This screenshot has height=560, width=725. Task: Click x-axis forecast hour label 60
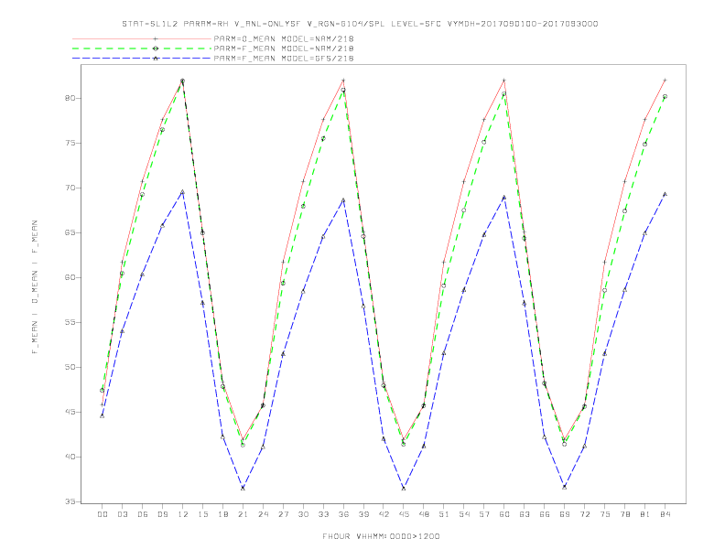(x=504, y=515)
